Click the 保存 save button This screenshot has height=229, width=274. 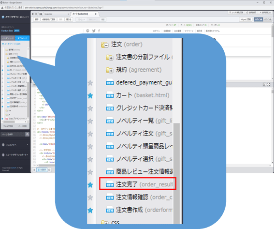pyautogui.click(x=37, y=19)
